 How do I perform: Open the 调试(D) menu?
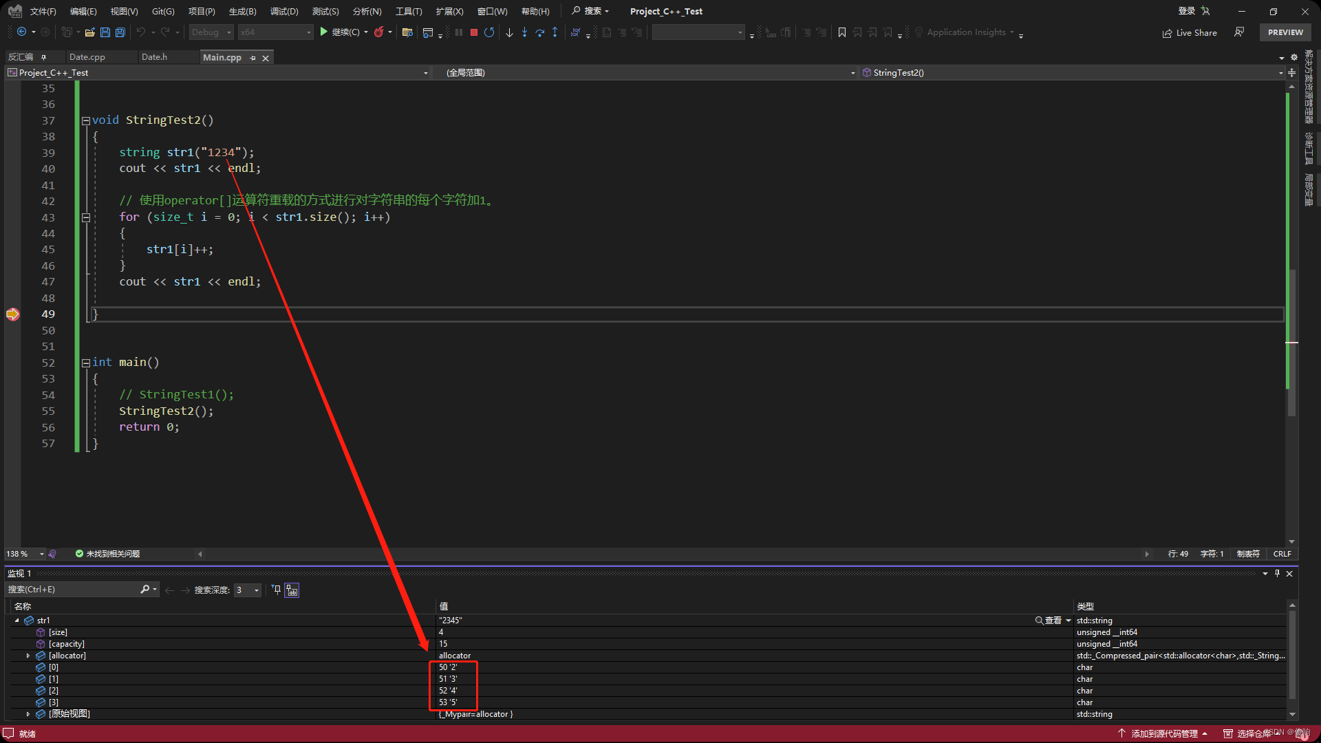pos(283,11)
